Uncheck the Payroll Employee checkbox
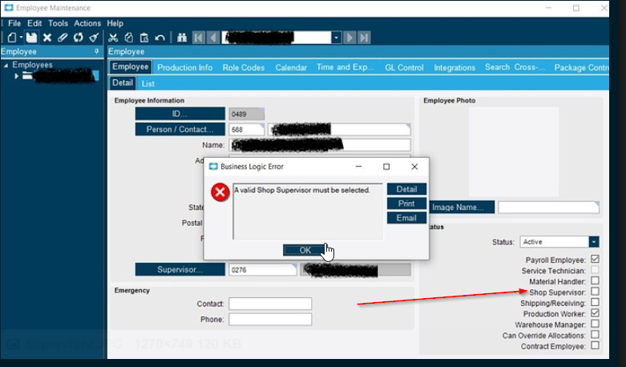The image size is (626, 367). (x=595, y=260)
